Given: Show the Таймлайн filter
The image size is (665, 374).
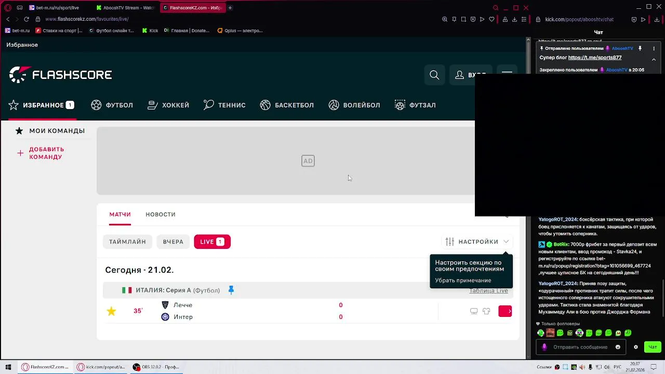Looking at the screenshot, I should pos(127,242).
